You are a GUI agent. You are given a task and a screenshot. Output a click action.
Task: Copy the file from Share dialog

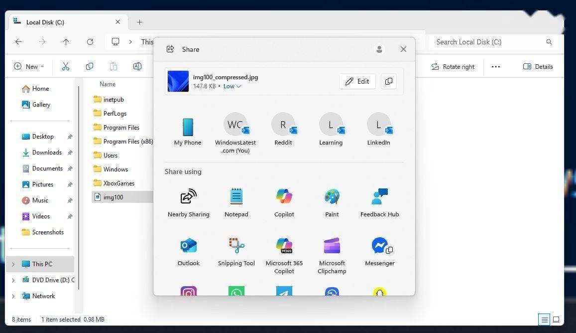pyautogui.click(x=389, y=81)
